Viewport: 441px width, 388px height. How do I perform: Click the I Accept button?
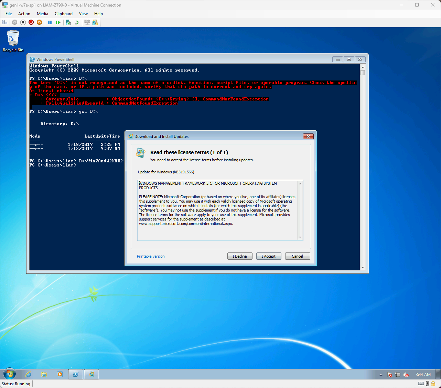coord(269,256)
